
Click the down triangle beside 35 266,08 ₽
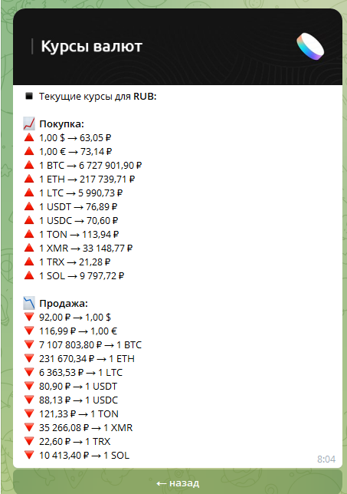[29, 427]
